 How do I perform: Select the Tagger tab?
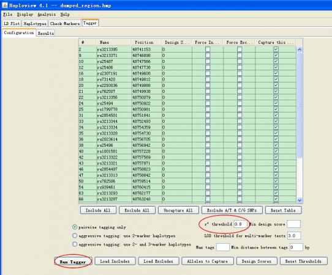coord(90,23)
